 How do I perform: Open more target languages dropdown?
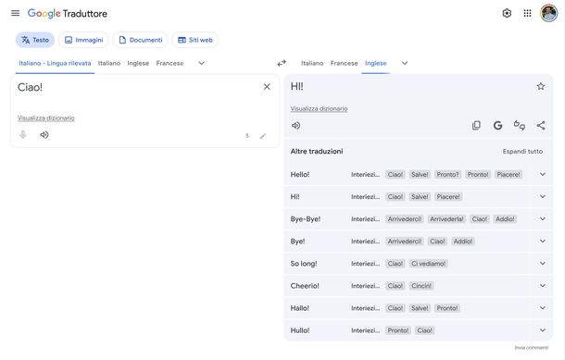coord(405,63)
